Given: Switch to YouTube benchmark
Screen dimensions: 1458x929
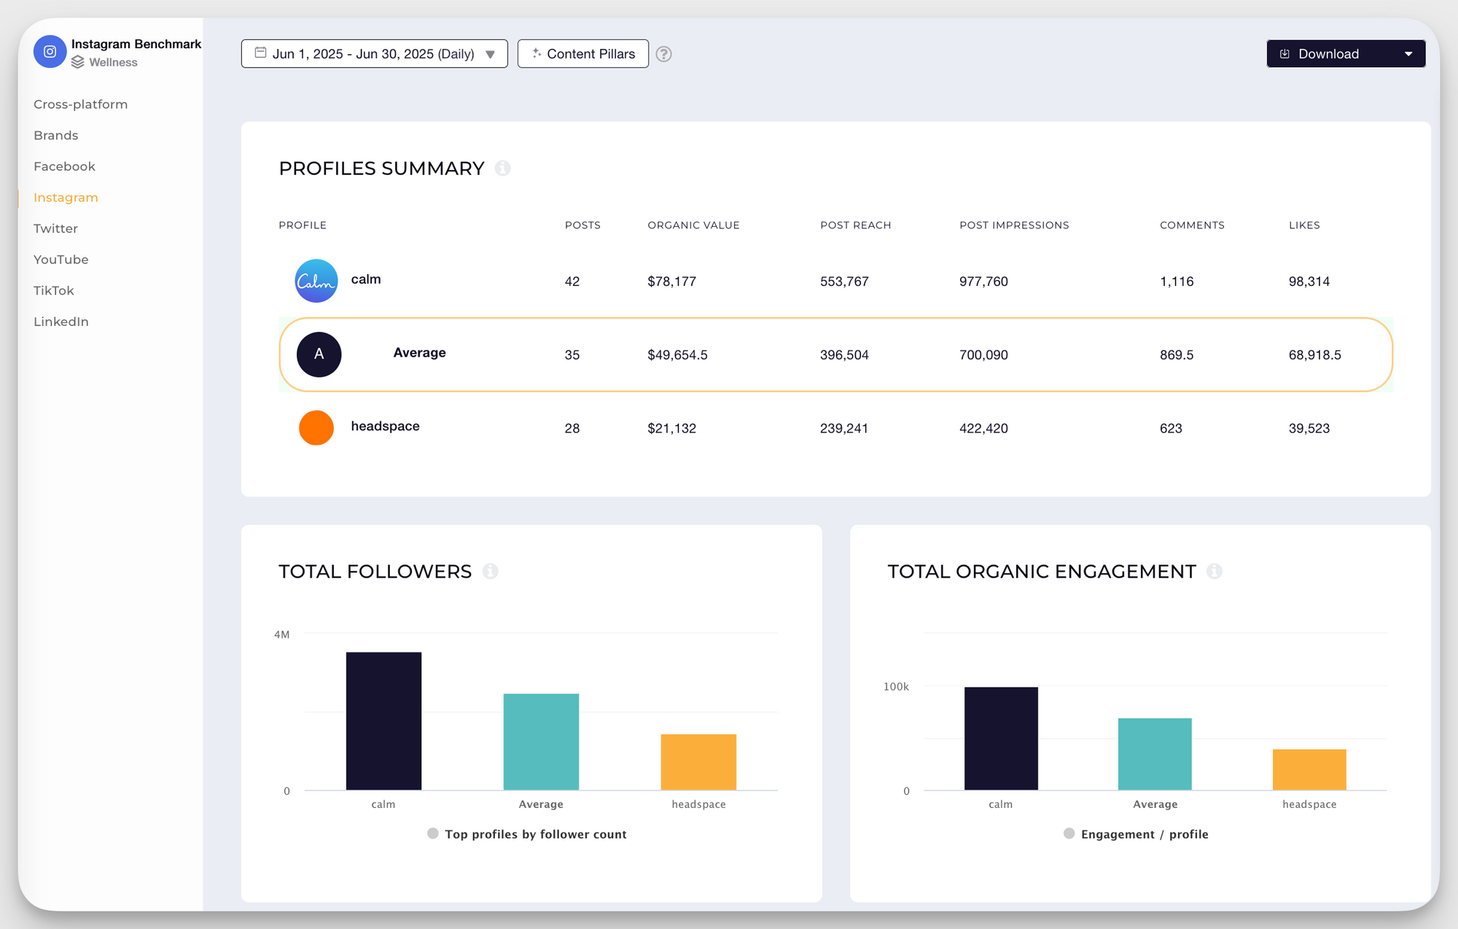Looking at the screenshot, I should coord(61,260).
